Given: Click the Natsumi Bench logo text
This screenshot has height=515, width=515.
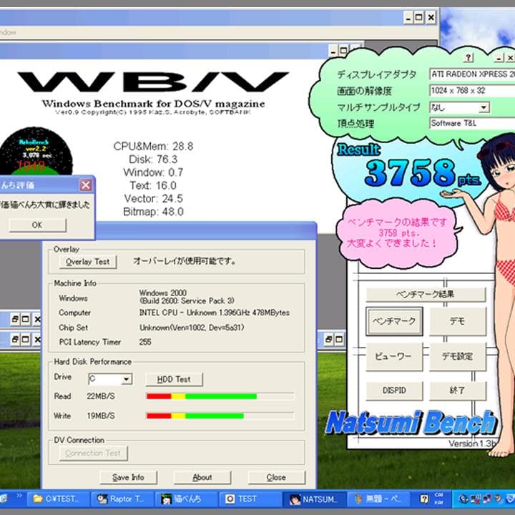Looking at the screenshot, I should point(411,422).
